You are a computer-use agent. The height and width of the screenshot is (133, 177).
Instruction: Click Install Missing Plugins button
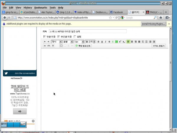point(153,24)
